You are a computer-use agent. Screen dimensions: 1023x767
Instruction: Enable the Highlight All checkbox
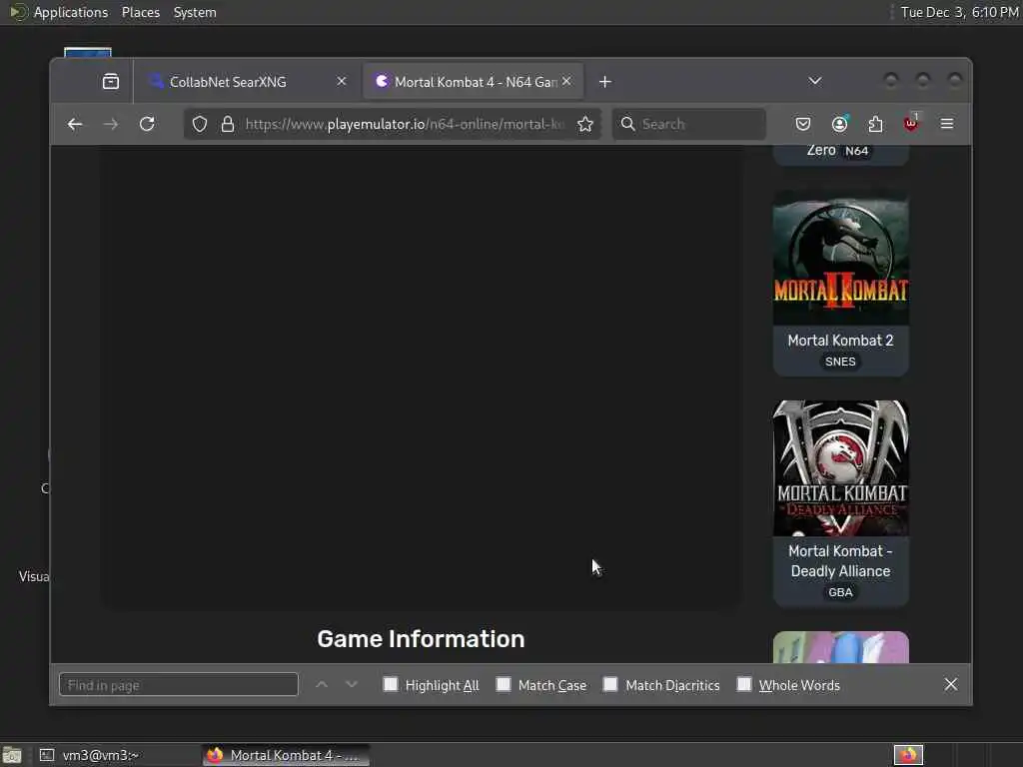click(391, 684)
